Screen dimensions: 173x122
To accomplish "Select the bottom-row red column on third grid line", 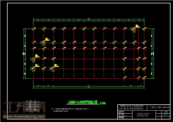I will tap(53, 68).
